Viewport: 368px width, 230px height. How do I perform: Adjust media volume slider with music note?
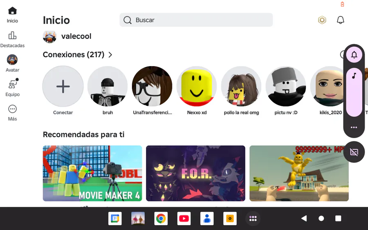(x=354, y=92)
